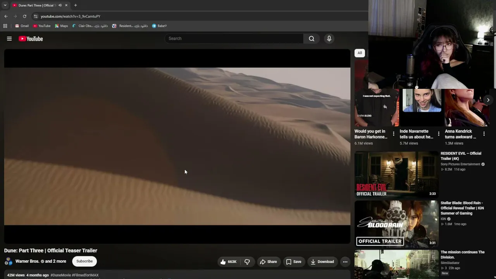This screenshot has width=496, height=279.
Task: Open more actions for the Dune video
Action: tap(345, 262)
